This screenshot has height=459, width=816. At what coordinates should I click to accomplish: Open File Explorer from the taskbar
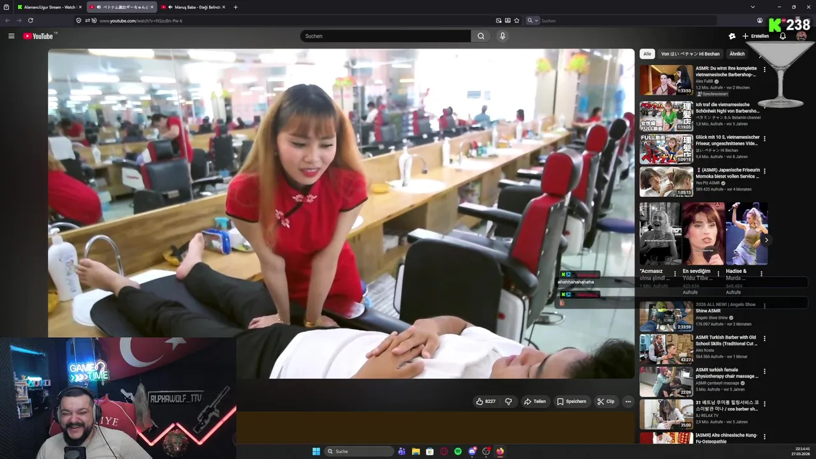coord(416,451)
